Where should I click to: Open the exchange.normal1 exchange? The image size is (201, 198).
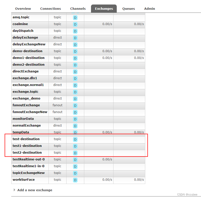coord(28,85)
